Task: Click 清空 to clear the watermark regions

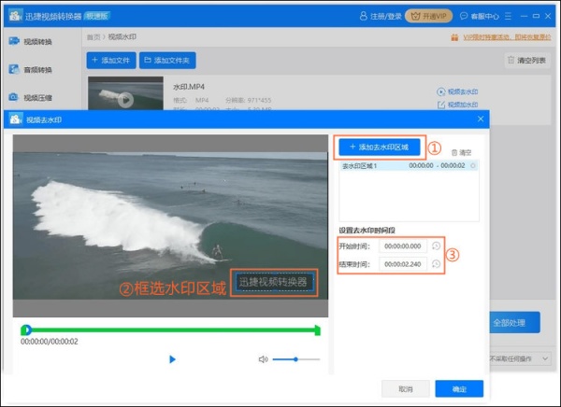Action: 461,151
